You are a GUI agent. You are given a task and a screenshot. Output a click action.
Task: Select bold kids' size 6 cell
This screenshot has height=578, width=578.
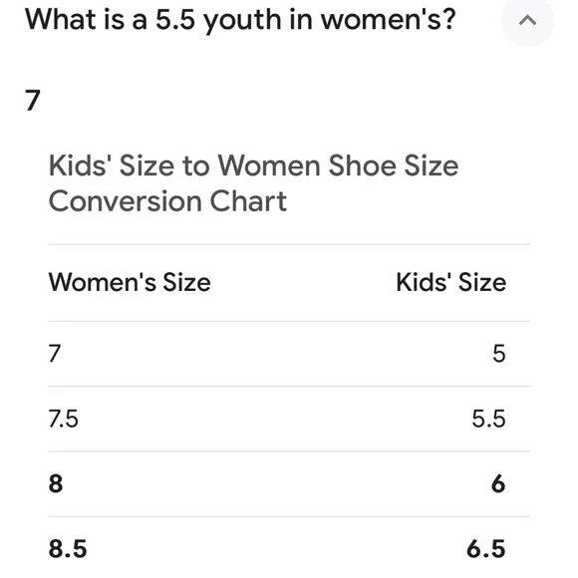pos(498,483)
